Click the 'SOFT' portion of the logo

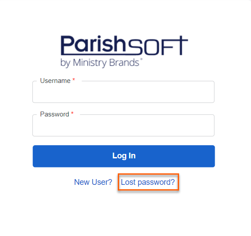[x=158, y=45]
